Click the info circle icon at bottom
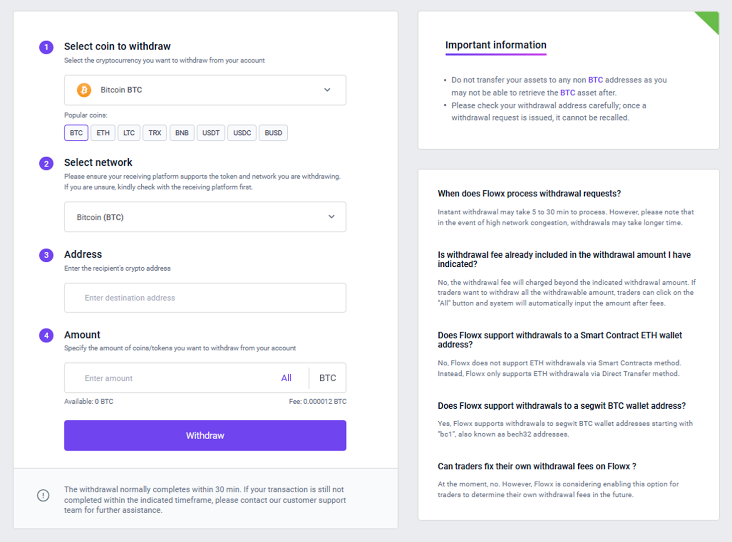 [43, 495]
